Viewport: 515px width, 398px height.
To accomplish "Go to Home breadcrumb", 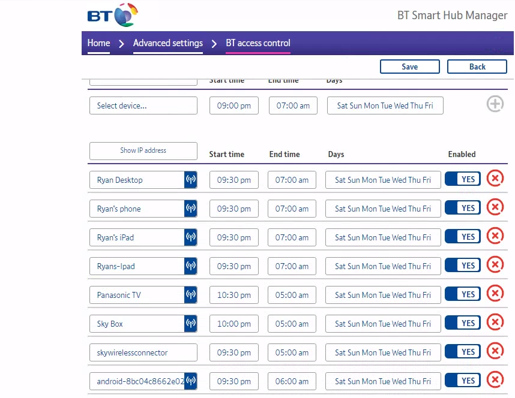I will [x=98, y=43].
